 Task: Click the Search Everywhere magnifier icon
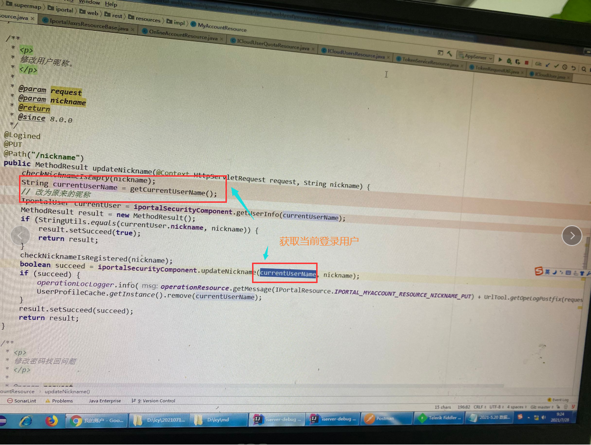[x=582, y=69]
